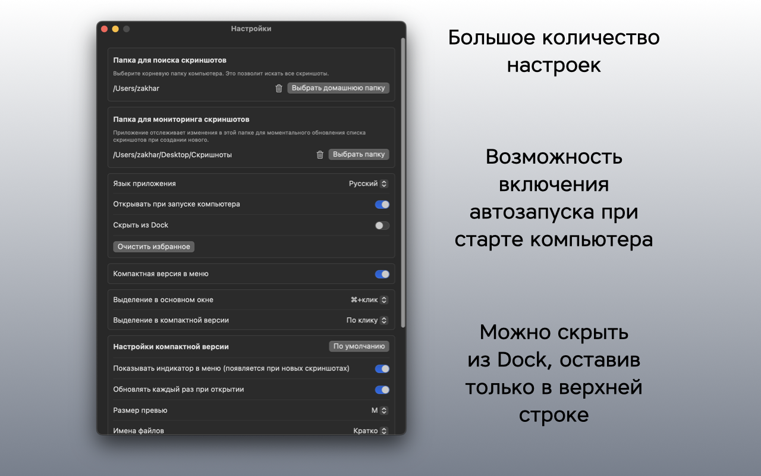Click trash icon for Desktop/Скришноты monitoring folder
761x476 pixels.
pyautogui.click(x=320, y=155)
